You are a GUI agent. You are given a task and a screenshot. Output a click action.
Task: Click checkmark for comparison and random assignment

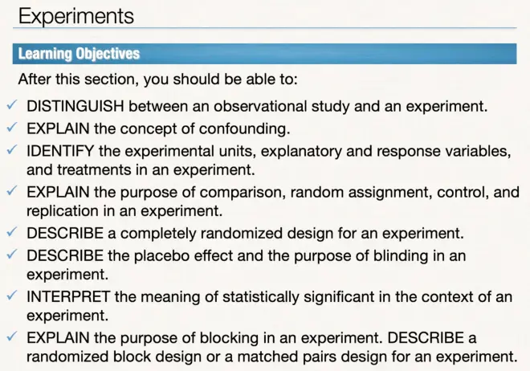click(11, 191)
